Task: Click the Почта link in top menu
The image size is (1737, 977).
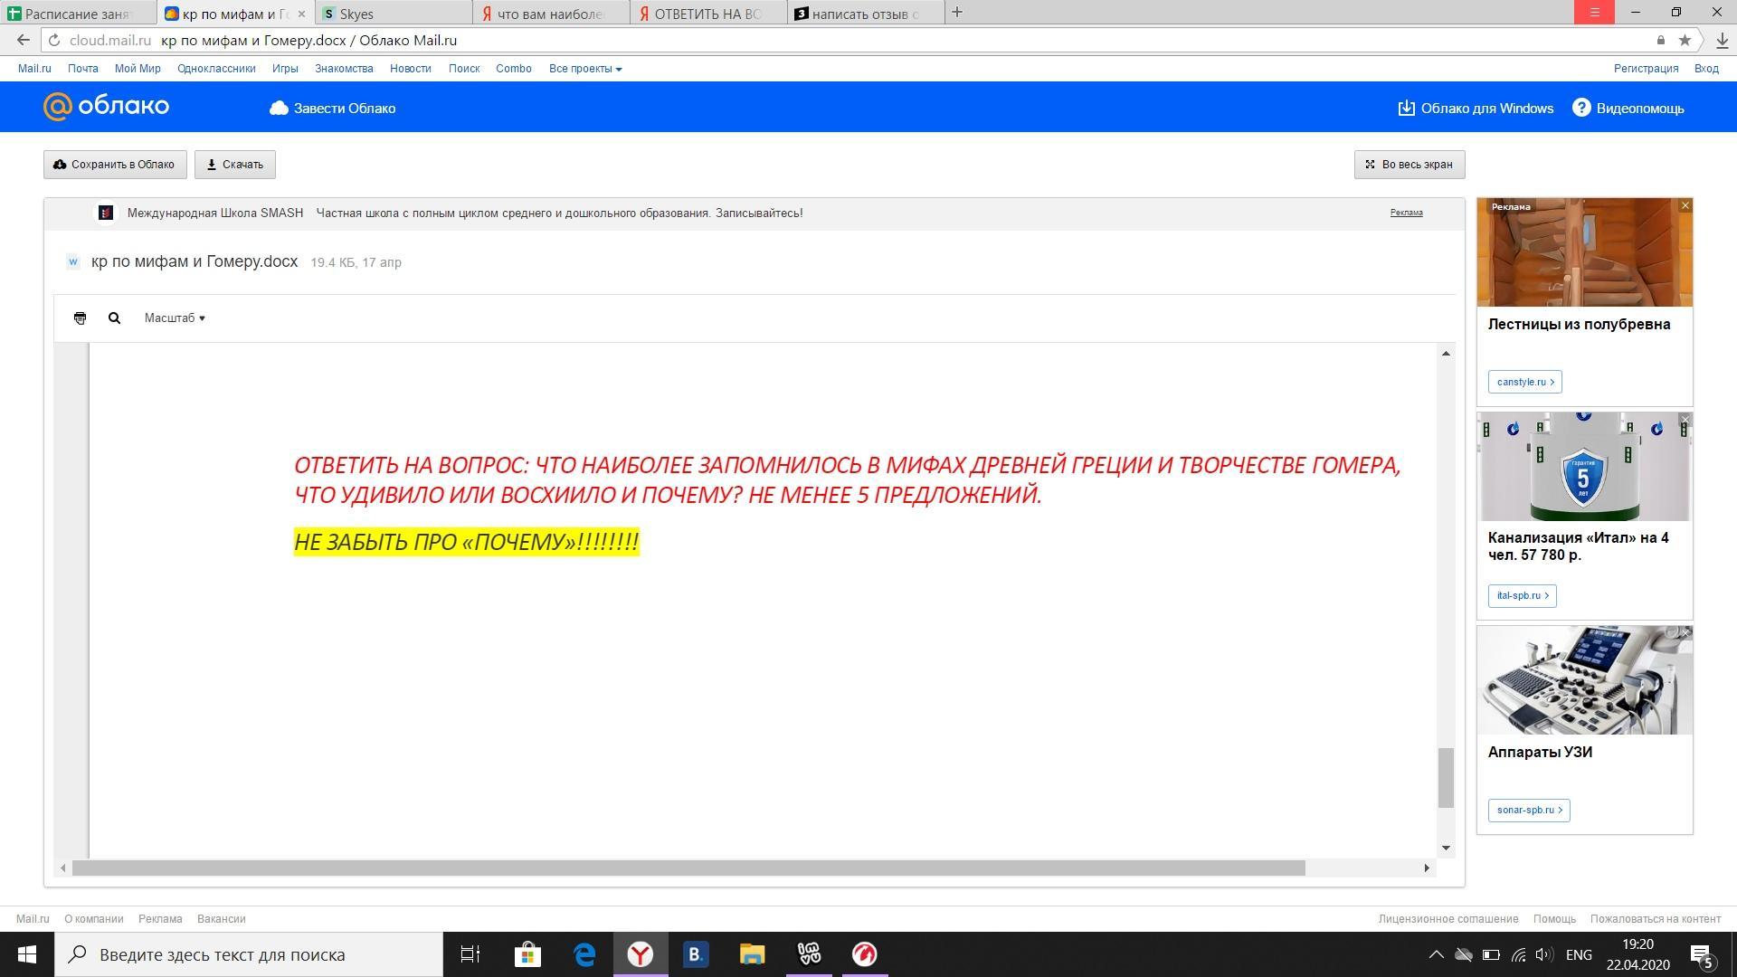Action: click(82, 69)
